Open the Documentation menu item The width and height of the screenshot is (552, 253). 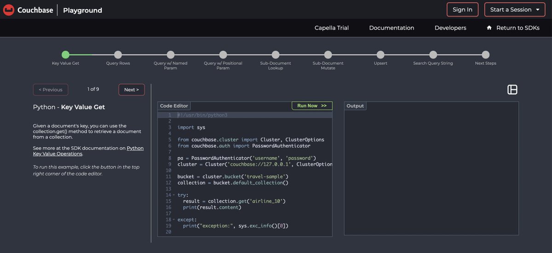click(x=391, y=28)
